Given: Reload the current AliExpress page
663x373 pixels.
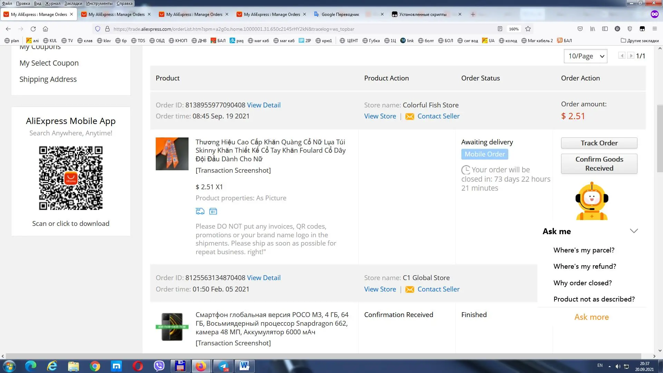Looking at the screenshot, I should pyautogui.click(x=33, y=29).
